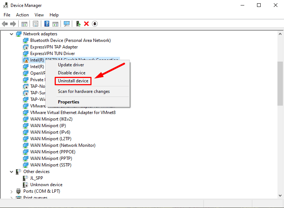The image size is (284, 208).
Task: Select the JL_SPP device entry
Action: (x=36, y=178)
